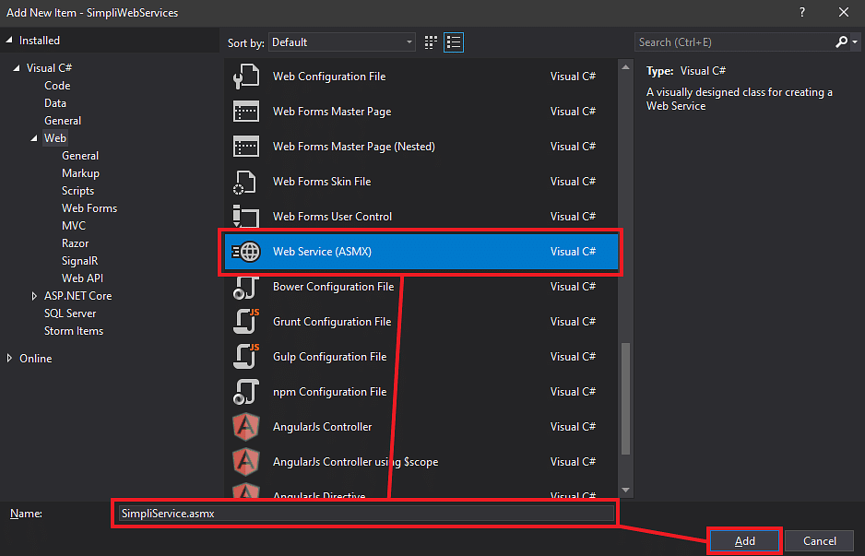Close the Add New Item dialog
Viewport: 865px width, 556px height.
tap(844, 12)
